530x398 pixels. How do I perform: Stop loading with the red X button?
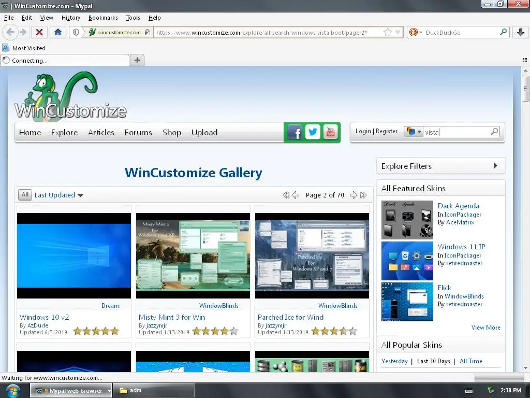39,32
